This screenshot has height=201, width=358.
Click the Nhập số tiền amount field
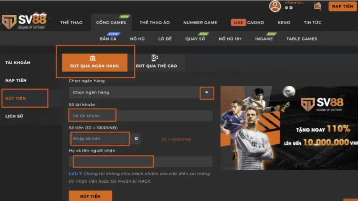pyautogui.click(x=100, y=139)
